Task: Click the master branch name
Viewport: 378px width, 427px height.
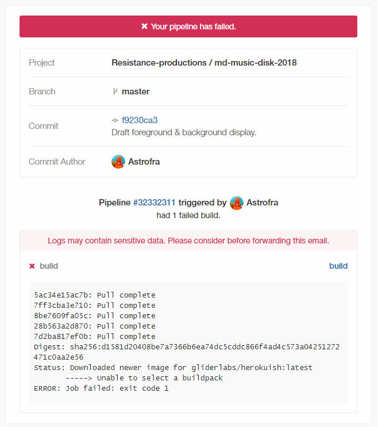Action: [x=136, y=91]
